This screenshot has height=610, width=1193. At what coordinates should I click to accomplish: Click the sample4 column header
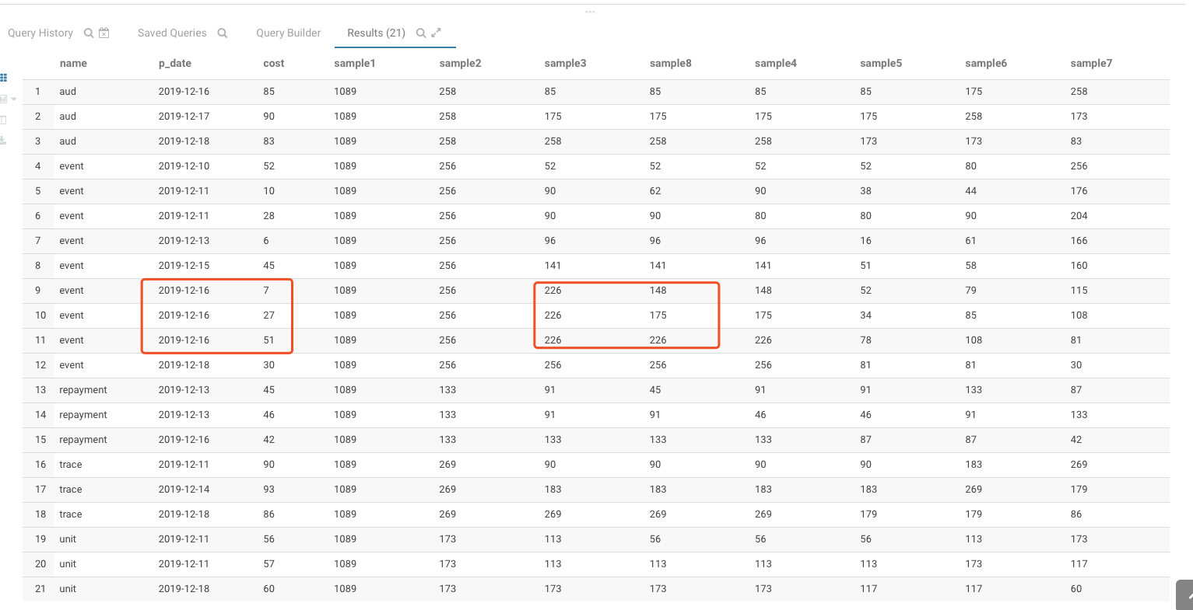(776, 63)
